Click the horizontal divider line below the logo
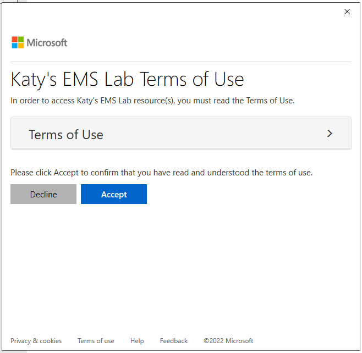 181,62
